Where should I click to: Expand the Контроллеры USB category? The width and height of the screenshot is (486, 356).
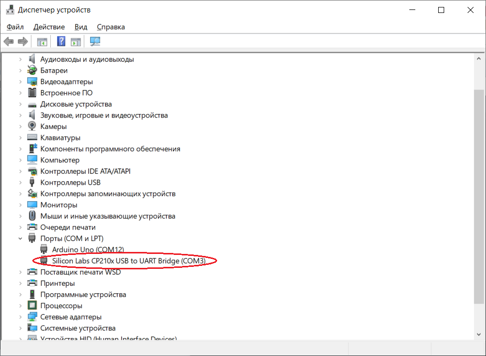coord(20,183)
